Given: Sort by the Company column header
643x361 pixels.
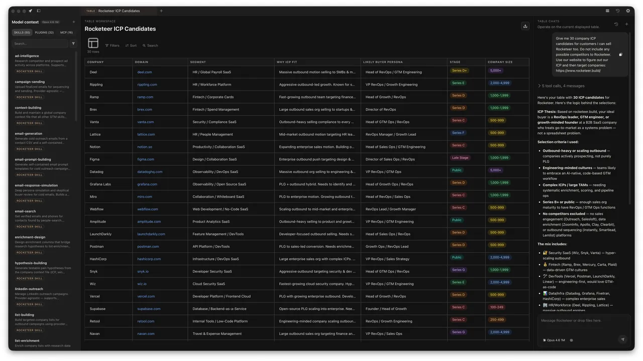Looking at the screenshot, I should 109,62.
